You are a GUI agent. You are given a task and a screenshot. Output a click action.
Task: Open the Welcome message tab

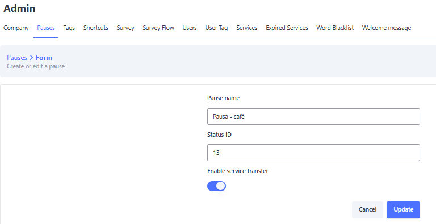386,28
